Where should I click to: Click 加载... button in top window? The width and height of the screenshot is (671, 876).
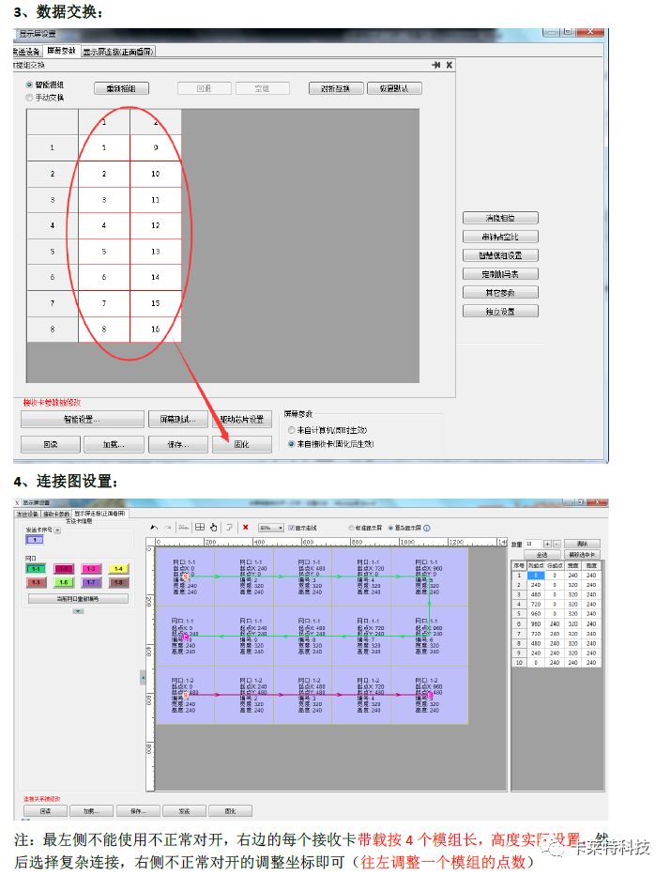(x=114, y=444)
